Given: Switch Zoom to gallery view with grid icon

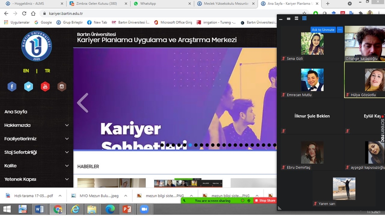Looking at the screenshot, I should (x=304, y=18).
